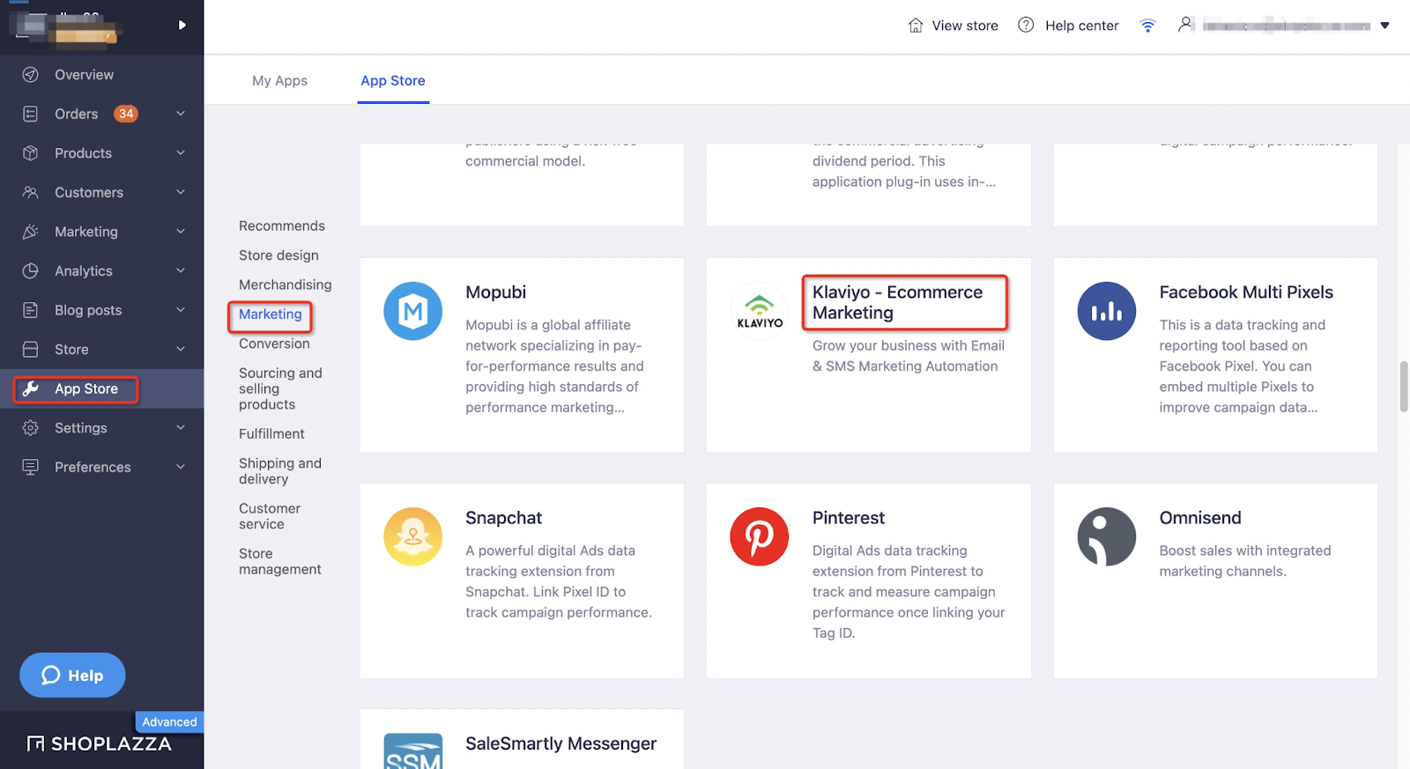Open the account dropdown arrow
Viewport: 1410px width, 769px height.
point(1385,26)
